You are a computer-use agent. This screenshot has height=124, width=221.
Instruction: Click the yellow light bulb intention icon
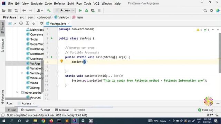pos(61,61)
